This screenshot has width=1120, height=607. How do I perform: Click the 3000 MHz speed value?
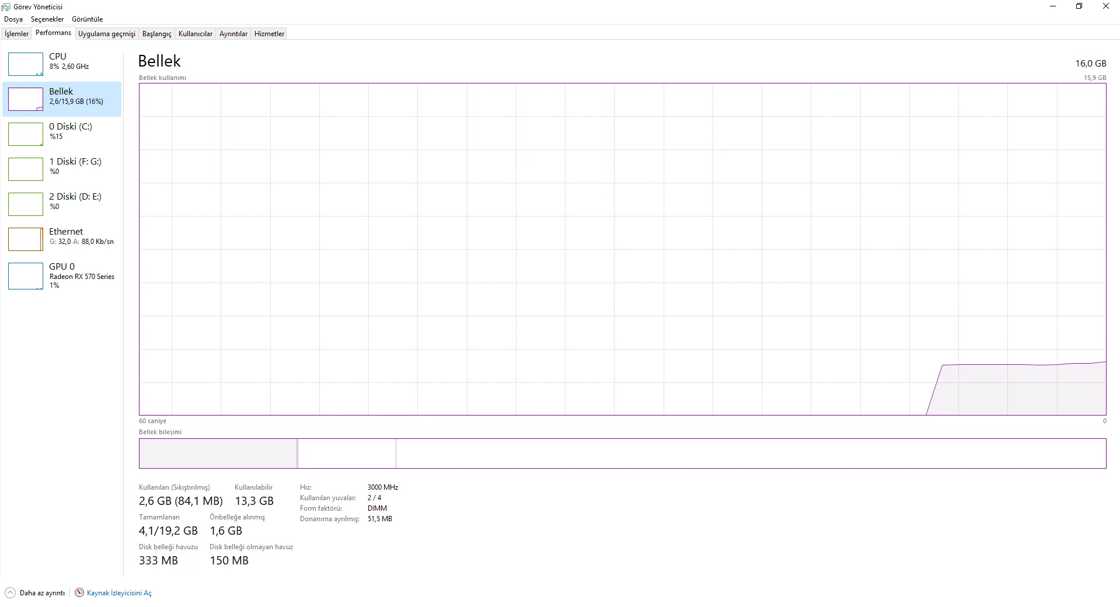(383, 487)
